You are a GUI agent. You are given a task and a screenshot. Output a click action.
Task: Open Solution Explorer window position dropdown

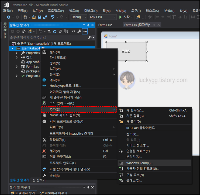tap(84, 25)
